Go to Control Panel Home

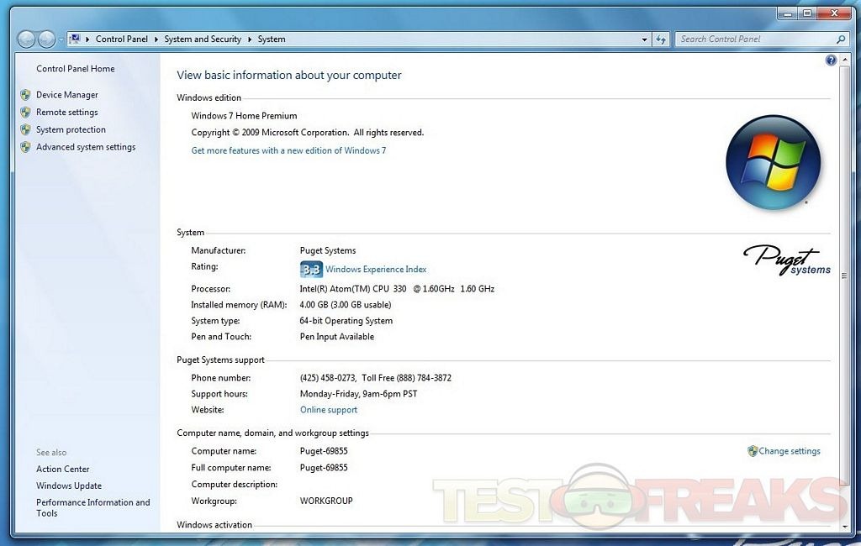75,69
